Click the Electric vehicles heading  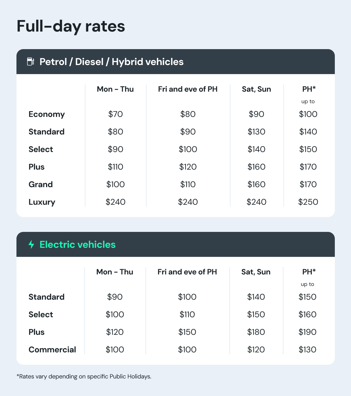pyautogui.click(x=78, y=245)
